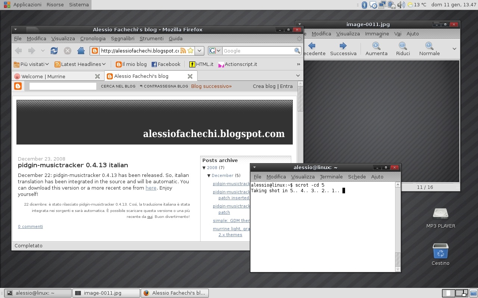The width and height of the screenshot is (478, 298).
Task: Click in blog search text field
Action: [x=63, y=86]
